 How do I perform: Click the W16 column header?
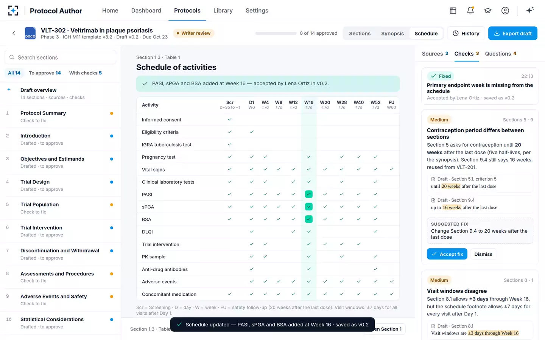tap(309, 105)
